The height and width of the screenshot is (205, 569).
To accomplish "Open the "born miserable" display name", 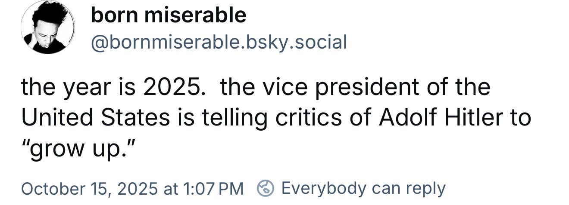I will pos(169,15).
